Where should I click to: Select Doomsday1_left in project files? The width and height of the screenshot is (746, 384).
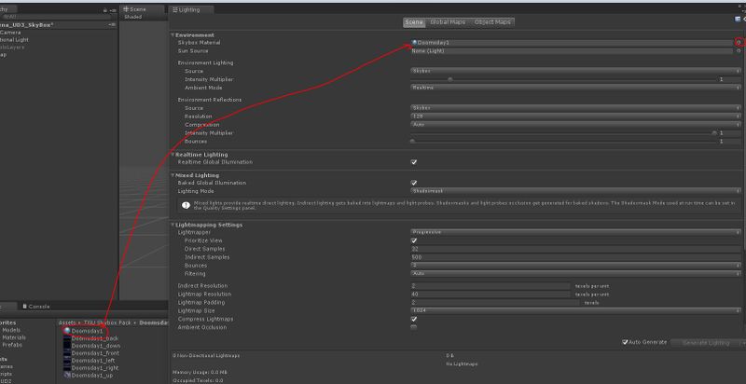coord(93,361)
